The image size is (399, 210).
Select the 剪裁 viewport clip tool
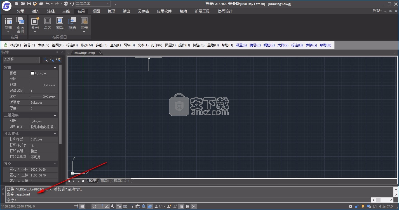[x=60, y=23]
